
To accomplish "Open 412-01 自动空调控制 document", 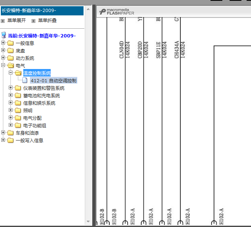I will coord(54,81).
